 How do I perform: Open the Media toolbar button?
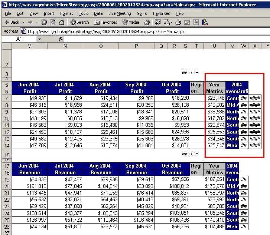click(131, 22)
